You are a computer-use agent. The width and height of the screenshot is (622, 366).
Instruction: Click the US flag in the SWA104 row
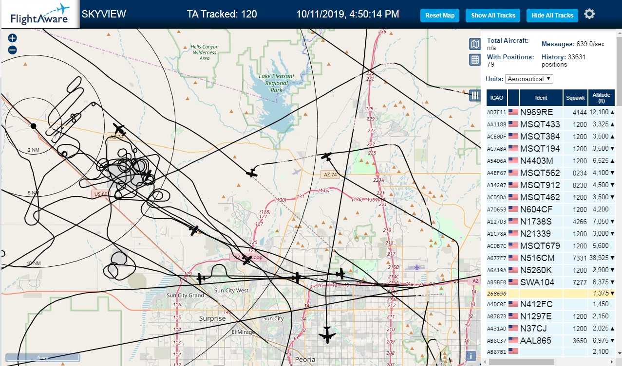(513, 282)
